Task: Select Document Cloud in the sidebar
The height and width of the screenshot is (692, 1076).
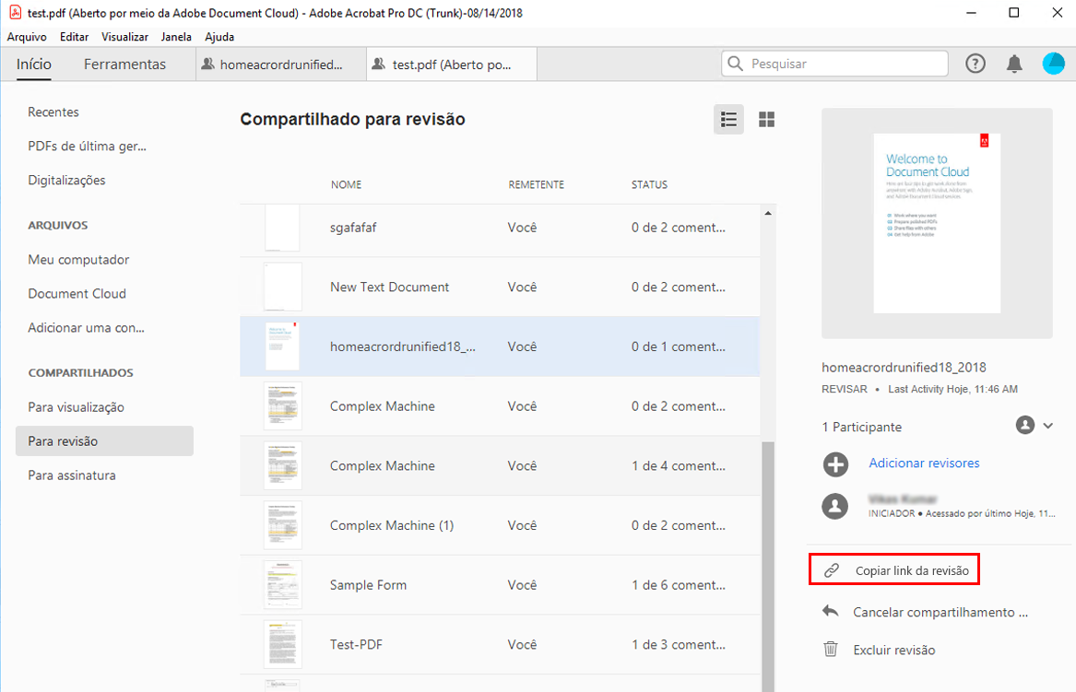Action: pyautogui.click(x=77, y=294)
